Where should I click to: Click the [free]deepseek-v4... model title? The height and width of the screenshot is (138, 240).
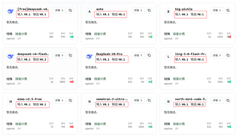pos(33,9)
